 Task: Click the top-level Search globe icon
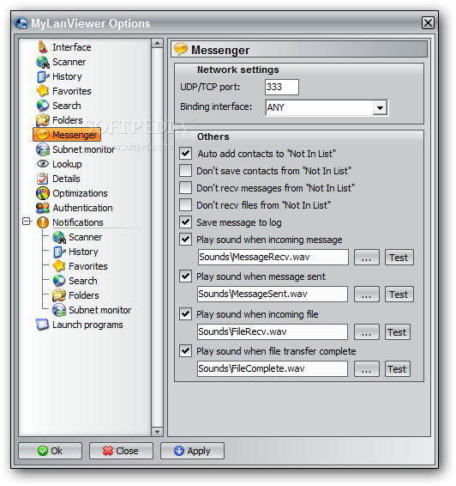click(x=43, y=106)
